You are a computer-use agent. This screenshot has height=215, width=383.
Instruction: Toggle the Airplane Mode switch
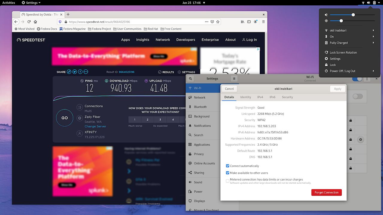[x=358, y=96]
